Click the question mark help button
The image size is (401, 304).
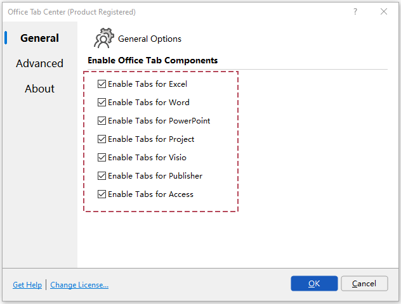coord(355,11)
